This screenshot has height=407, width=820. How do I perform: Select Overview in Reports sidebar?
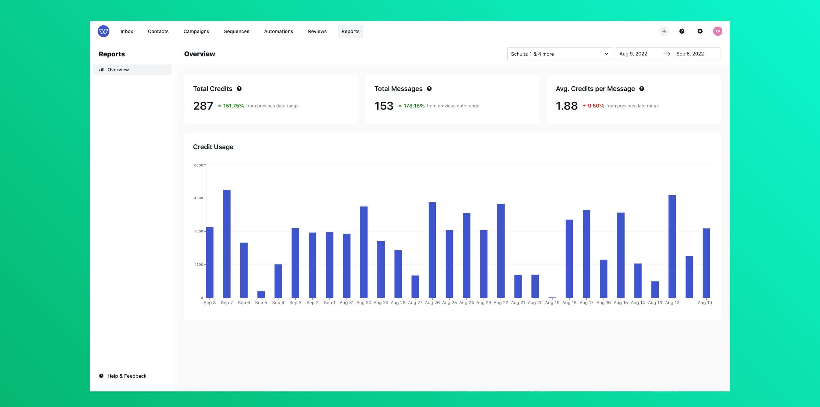click(x=118, y=70)
